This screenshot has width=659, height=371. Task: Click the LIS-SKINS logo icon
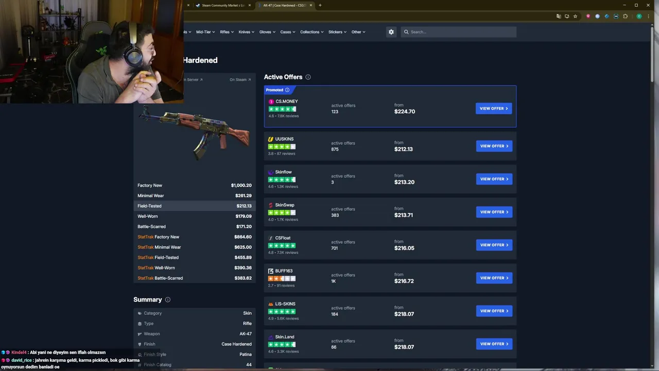click(271, 304)
